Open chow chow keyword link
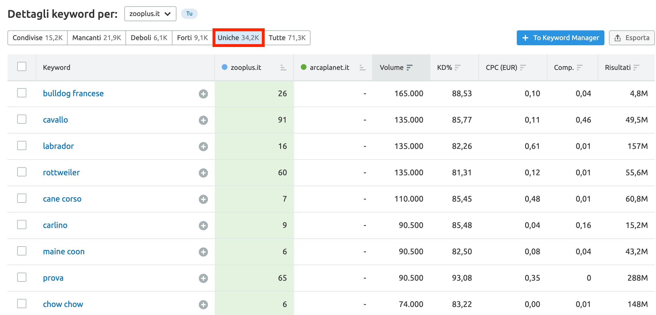 click(63, 304)
